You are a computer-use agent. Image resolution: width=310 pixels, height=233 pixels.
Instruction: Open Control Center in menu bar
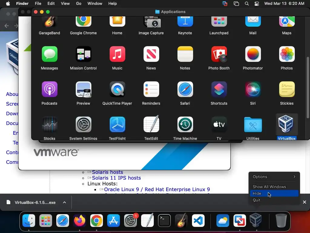[x=257, y=4]
